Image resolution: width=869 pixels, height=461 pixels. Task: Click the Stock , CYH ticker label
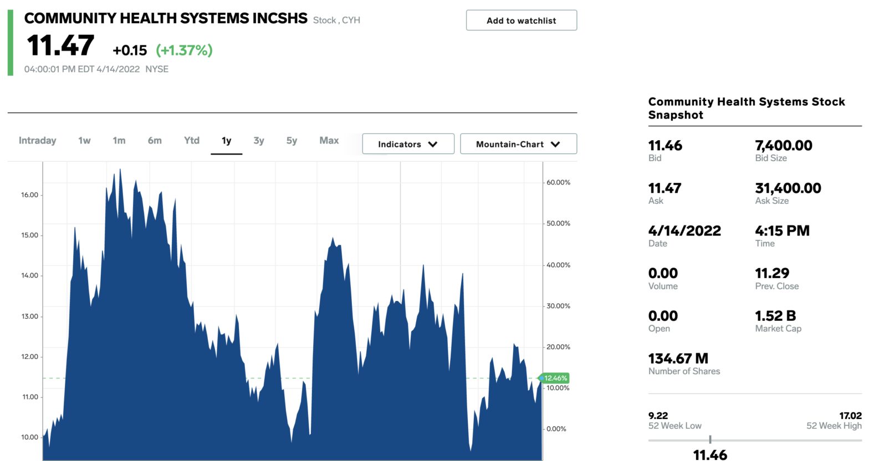point(336,21)
